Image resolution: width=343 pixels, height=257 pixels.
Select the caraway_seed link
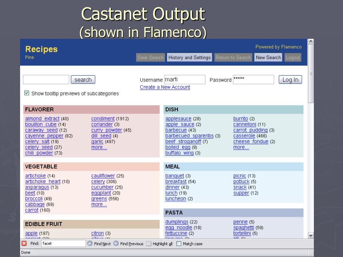(x=41, y=130)
